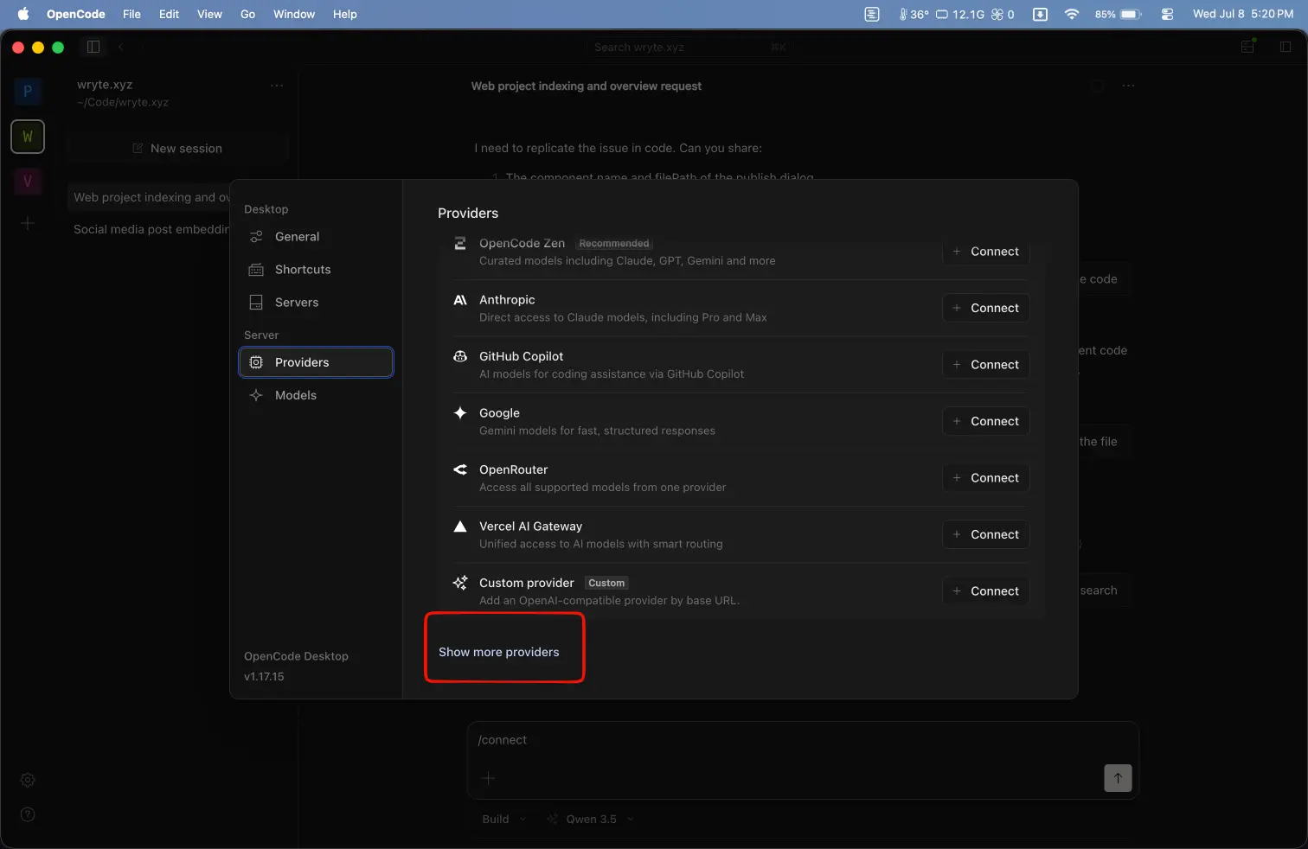
Task: Connect GitHub Copilot provider
Action: coord(986,365)
